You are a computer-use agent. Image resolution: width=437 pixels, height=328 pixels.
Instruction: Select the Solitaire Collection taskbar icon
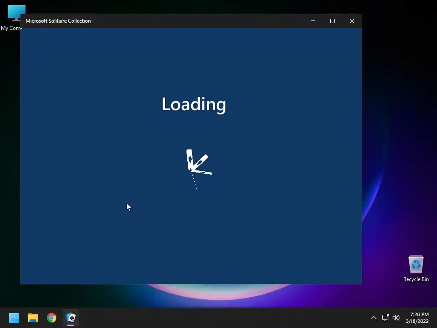[70, 318]
